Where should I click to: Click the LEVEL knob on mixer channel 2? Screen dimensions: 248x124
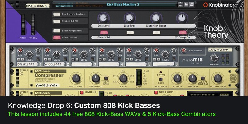click(x=56, y=54)
